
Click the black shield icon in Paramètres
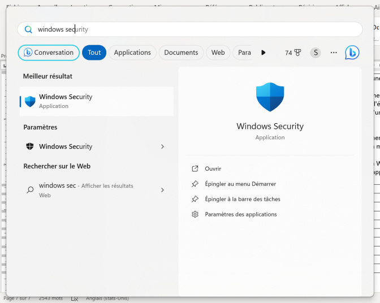30,146
